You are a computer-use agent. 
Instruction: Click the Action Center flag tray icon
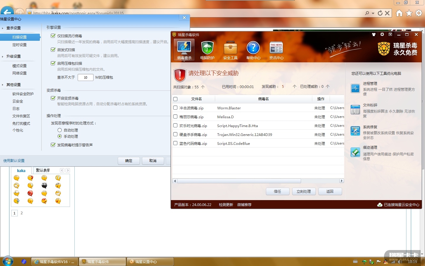(x=378, y=262)
